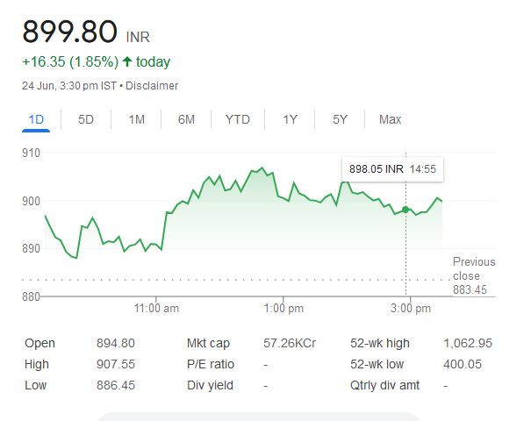531x421 pixels.
Task: Click the 52-wk high label
Action: click(x=379, y=343)
